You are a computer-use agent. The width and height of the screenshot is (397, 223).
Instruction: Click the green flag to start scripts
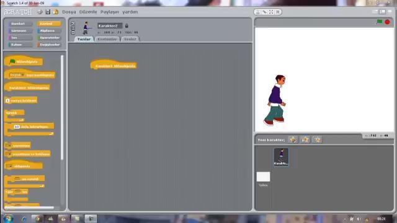[x=379, y=22]
